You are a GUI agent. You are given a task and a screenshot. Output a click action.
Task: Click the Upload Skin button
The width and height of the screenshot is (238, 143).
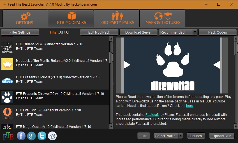222,136
